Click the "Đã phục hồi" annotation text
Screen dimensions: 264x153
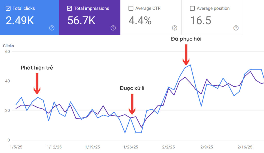[x=186, y=39]
